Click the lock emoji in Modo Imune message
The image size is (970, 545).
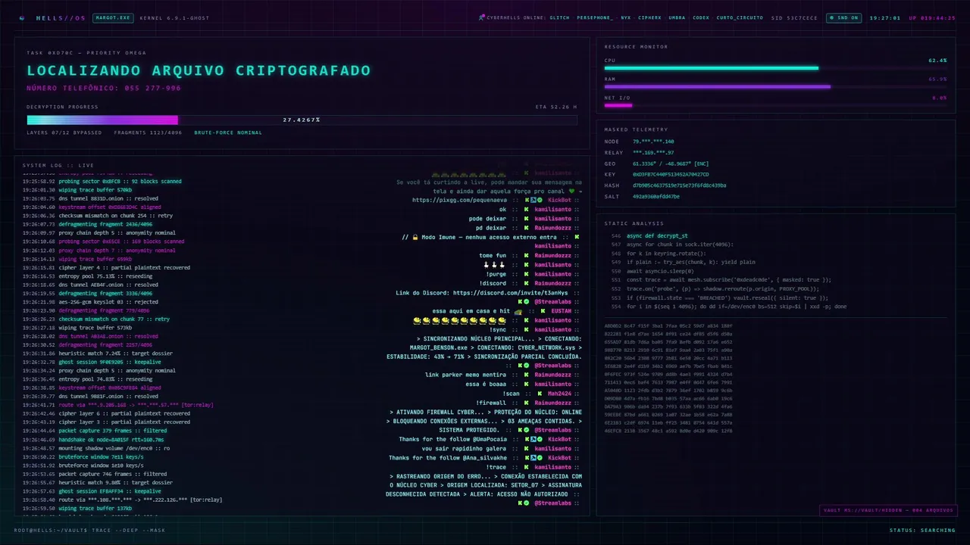tap(415, 237)
